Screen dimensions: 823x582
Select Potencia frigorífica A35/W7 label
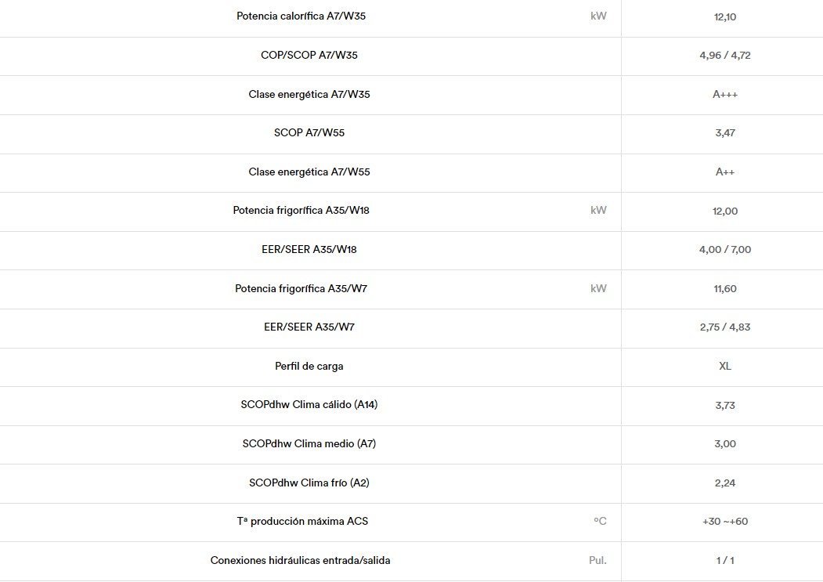point(301,288)
